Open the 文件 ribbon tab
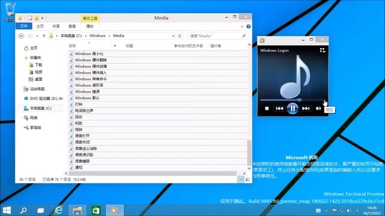The height and width of the screenshot is (216, 385). pos(24,26)
